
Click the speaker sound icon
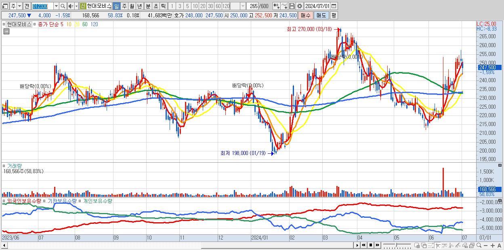(71, 6)
